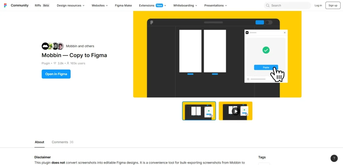Screen dimensions: 343x165
Task: Expand the Design resources dropdown
Action: point(71,5)
